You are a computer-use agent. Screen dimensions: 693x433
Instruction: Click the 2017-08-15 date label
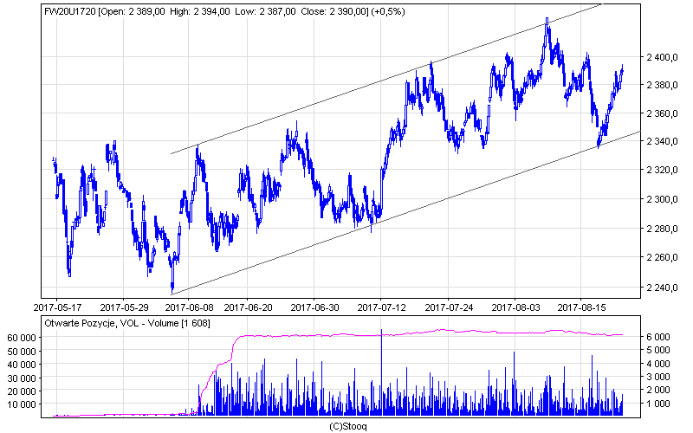(x=581, y=307)
